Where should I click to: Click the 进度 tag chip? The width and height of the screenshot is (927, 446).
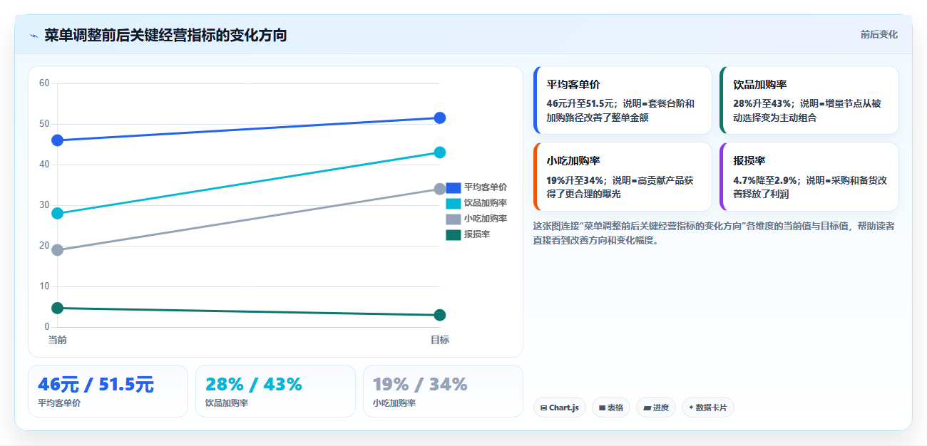[656, 408]
